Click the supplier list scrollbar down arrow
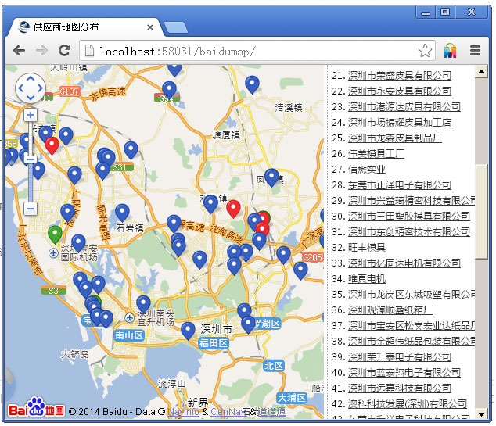 click(x=481, y=414)
